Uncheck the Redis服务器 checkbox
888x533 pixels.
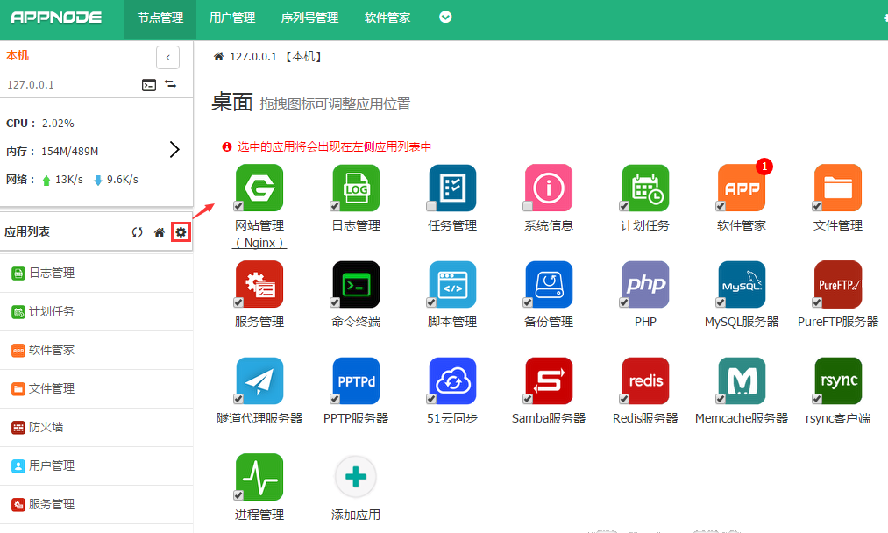coord(624,399)
